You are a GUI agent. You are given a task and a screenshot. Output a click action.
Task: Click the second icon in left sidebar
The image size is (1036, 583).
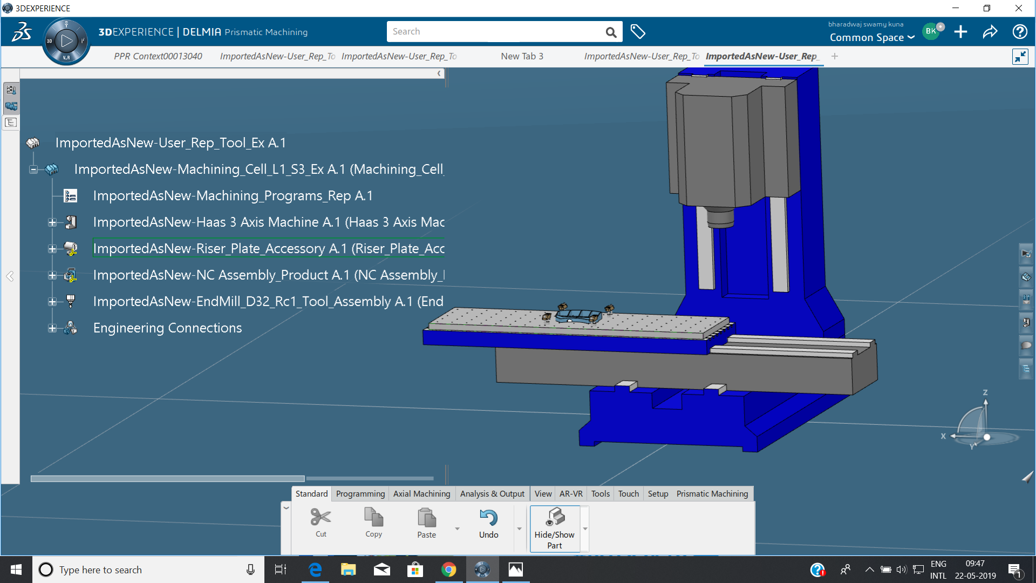(11, 106)
